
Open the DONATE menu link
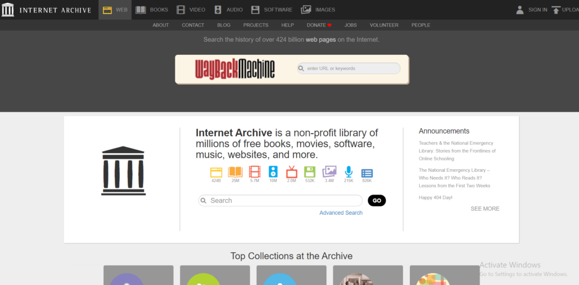point(316,25)
